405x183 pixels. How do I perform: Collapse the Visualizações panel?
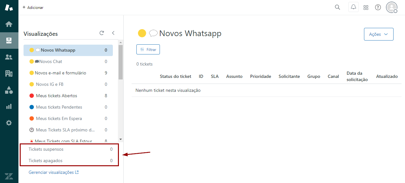(113, 33)
